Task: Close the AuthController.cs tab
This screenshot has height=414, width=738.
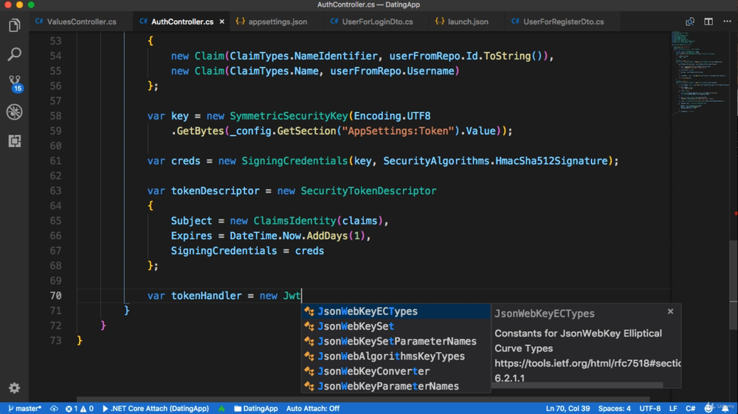Action: point(221,21)
